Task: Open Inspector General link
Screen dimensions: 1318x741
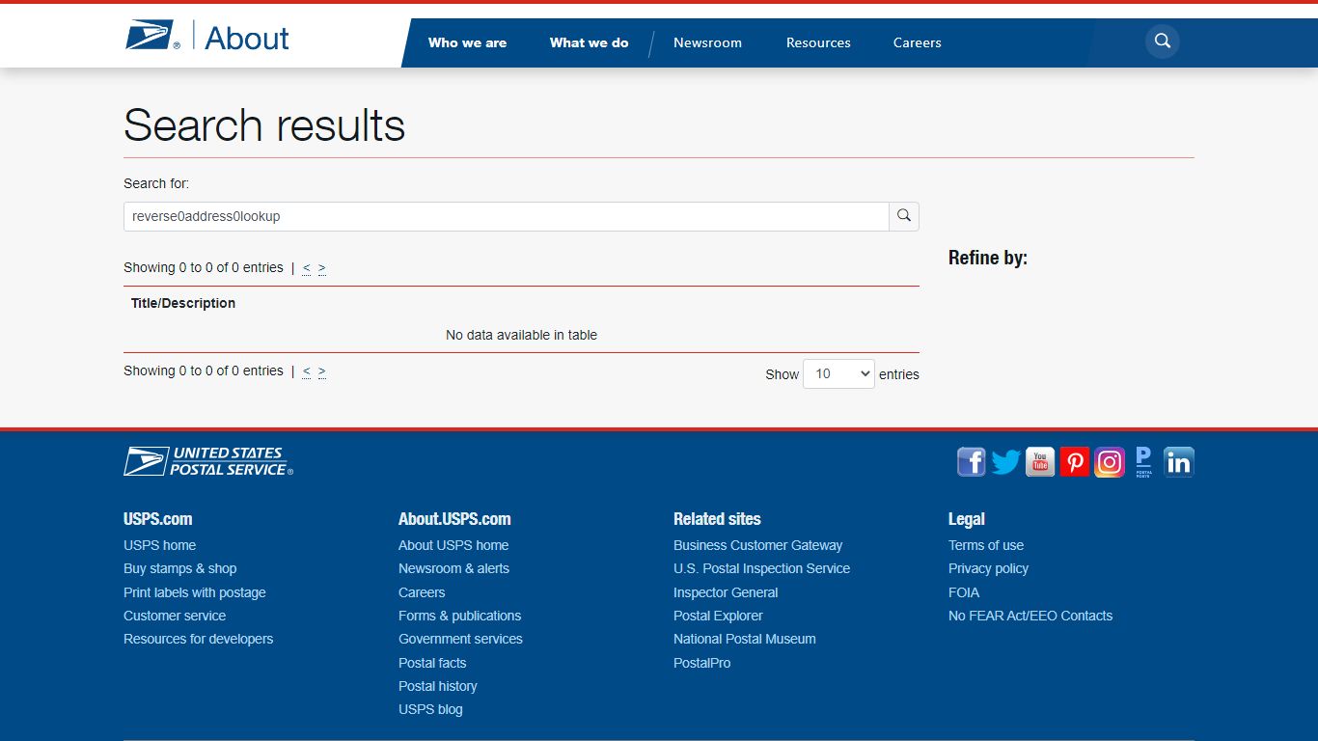Action: tap(726, 592)
